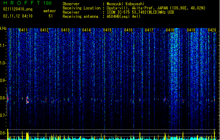The height and width of the screenshot is (140, 220).
Task: Click the 0412 time marker
Action: click(44, 30)
